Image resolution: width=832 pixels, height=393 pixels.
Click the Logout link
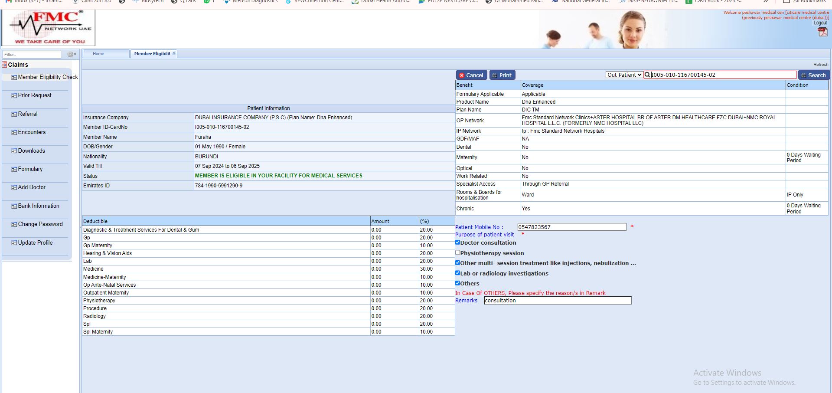tap(820, 23)
